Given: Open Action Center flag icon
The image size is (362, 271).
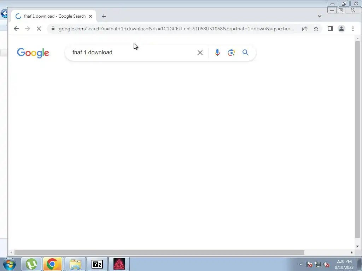Looking at the screenshot, I should (x=309, y=264).
